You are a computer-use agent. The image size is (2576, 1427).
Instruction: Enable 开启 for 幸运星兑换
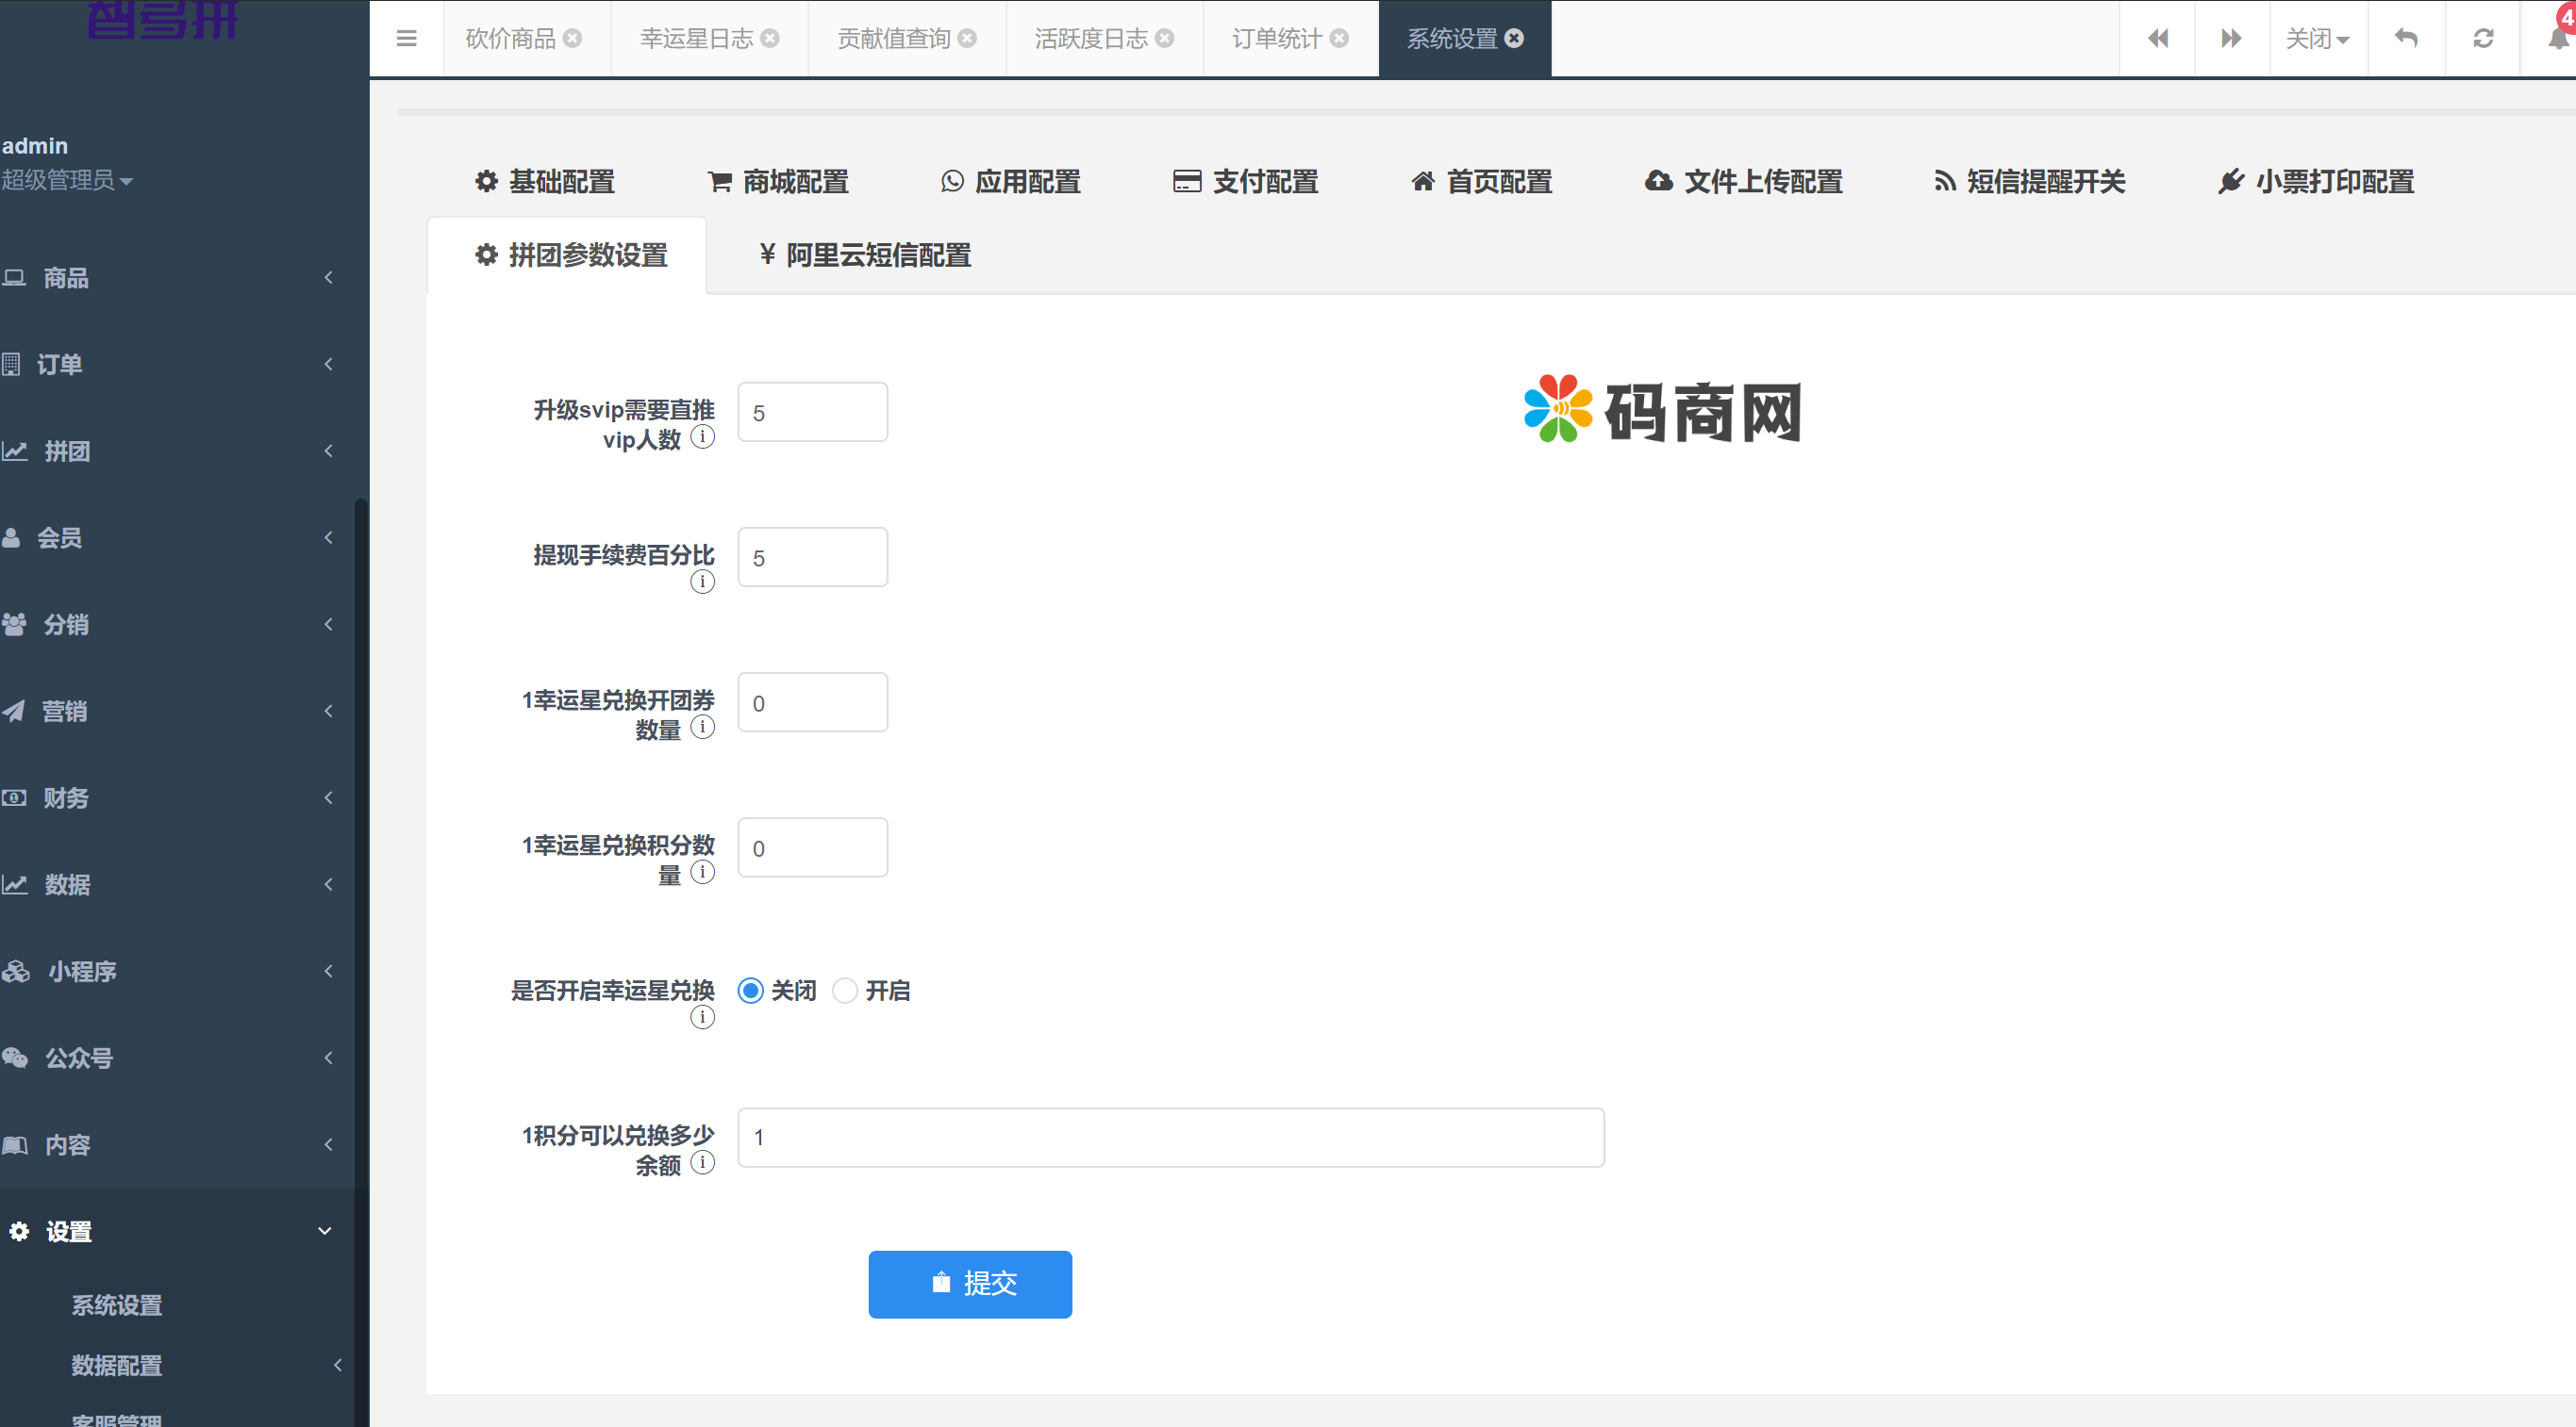(x=845, y=991)
